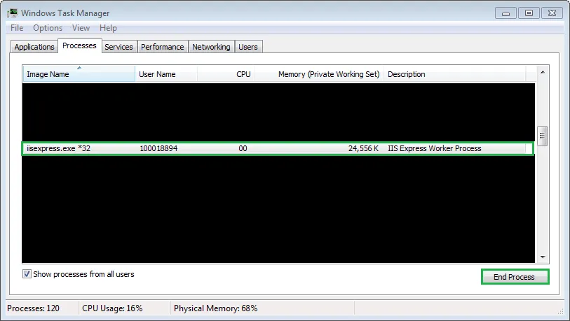Click user name 100018894 cell
Viewport: 570px width, 321px height.
(158, 148)
